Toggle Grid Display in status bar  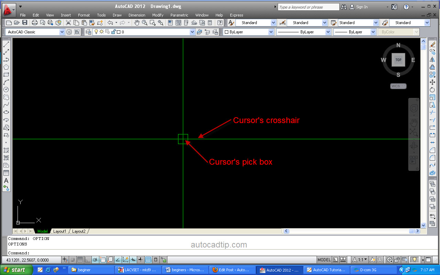click(x=80, y=260)
